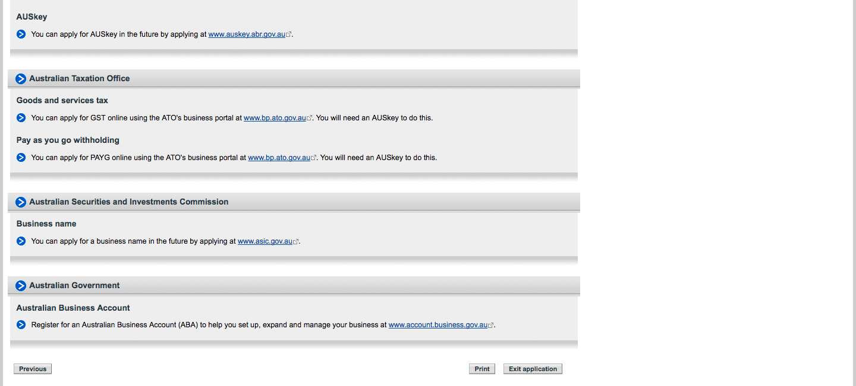The width and height of the screenshot is (856, 386).
Task: Click bullet arrow next to GST online text
Action: coord(21,118)
